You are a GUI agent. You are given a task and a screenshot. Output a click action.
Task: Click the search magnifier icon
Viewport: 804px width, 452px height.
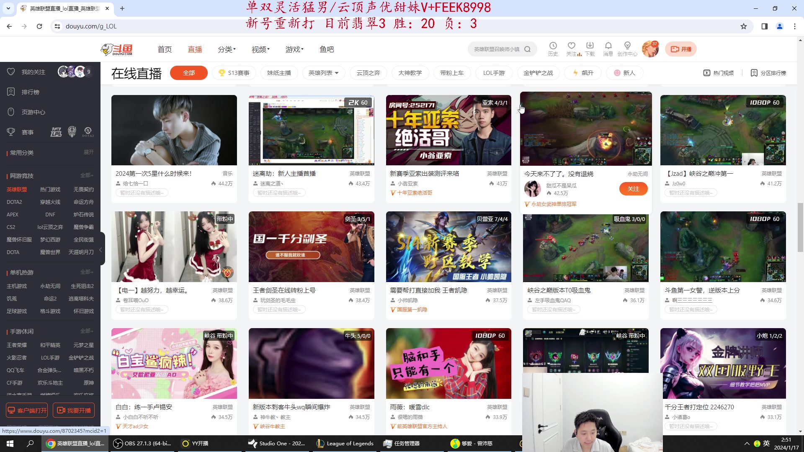527,49
